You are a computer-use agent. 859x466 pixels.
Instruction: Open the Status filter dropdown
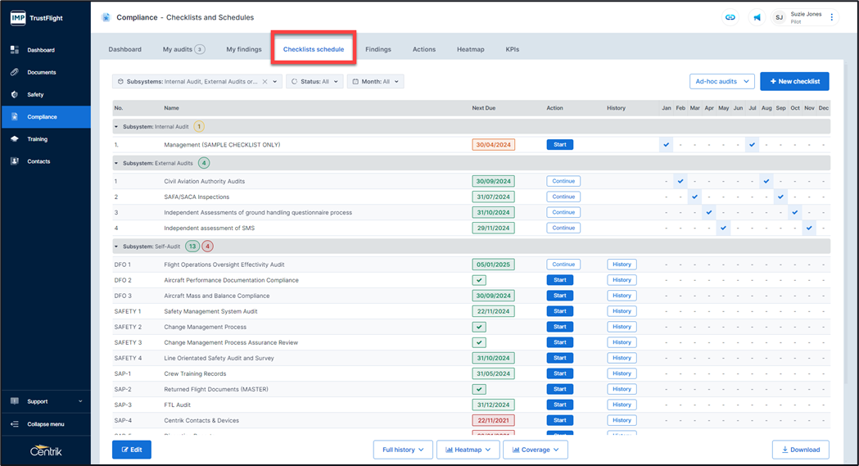pyautogui.click(x=314, y=82)
